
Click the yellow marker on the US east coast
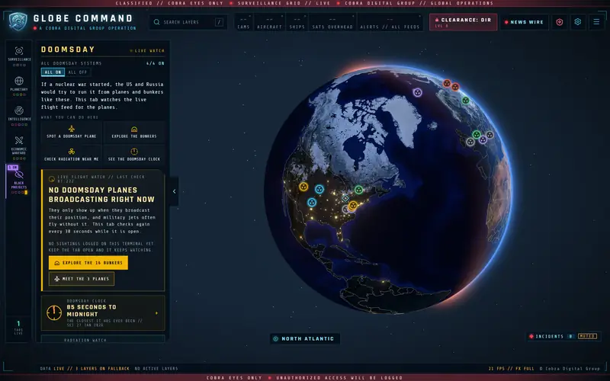click(353, 205)
